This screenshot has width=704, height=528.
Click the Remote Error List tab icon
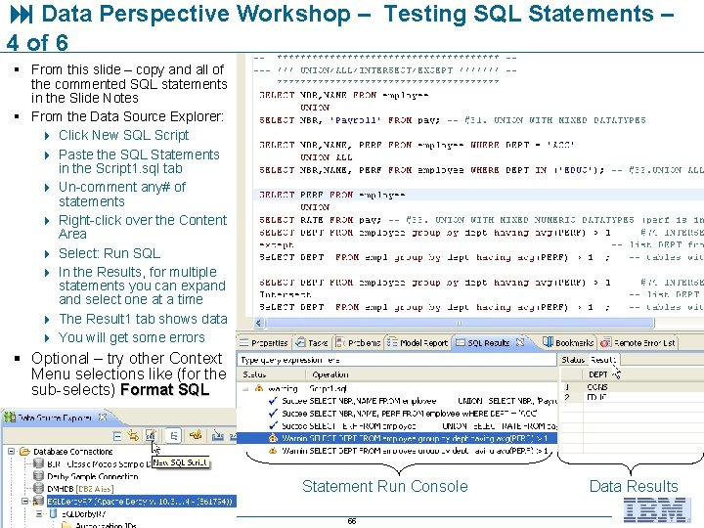[605, 343]
